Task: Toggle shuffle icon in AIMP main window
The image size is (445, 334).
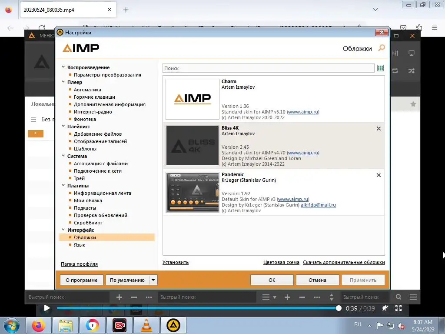Action: coord(412,71)
